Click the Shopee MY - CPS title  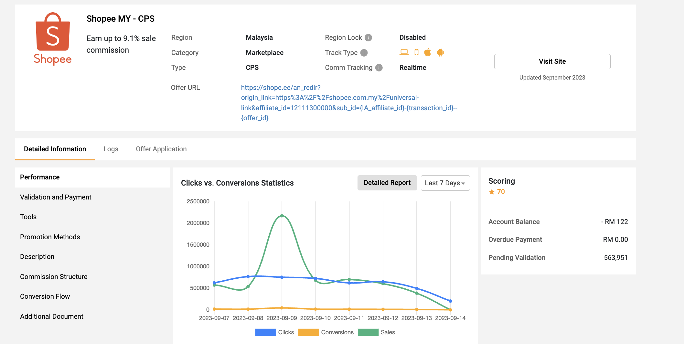121,19
